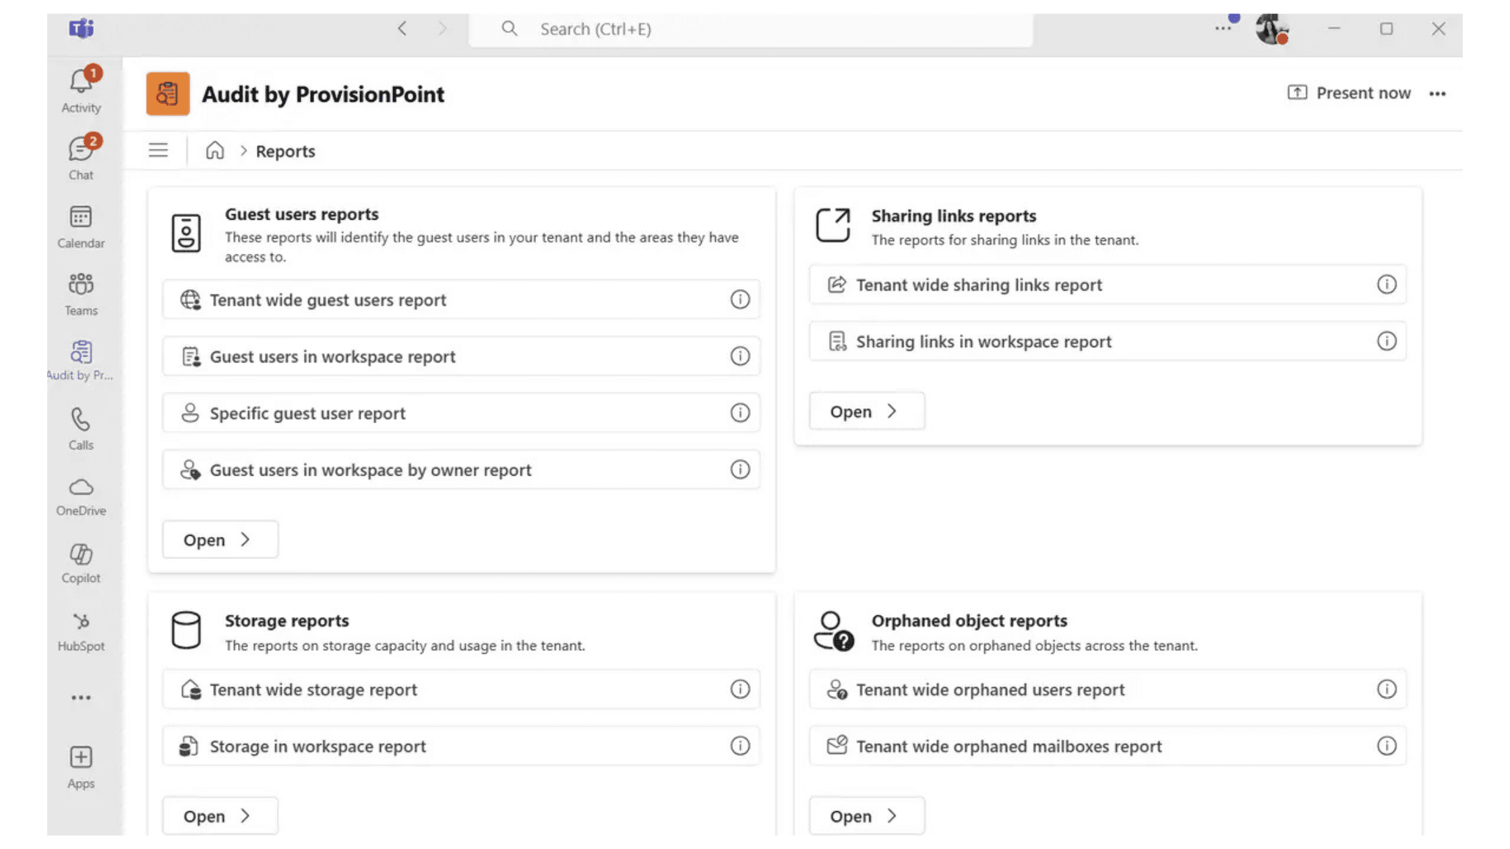Open Tenant wide sharing links report
This screenshot has width=1510, height=849.
coord(1108,284)
